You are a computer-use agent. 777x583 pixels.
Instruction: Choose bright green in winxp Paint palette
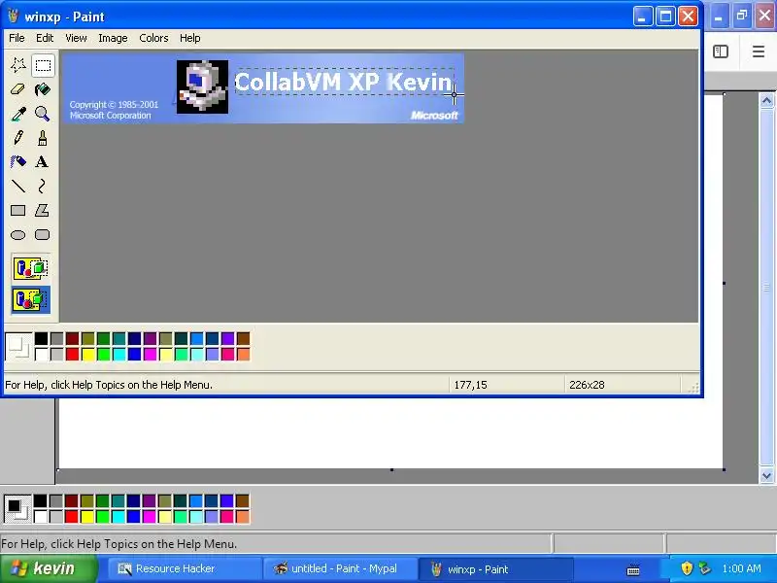104,354
